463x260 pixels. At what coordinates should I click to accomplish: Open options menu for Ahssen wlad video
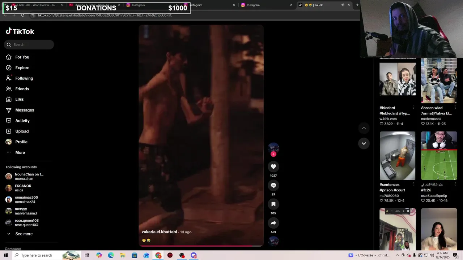pos(455,108)
